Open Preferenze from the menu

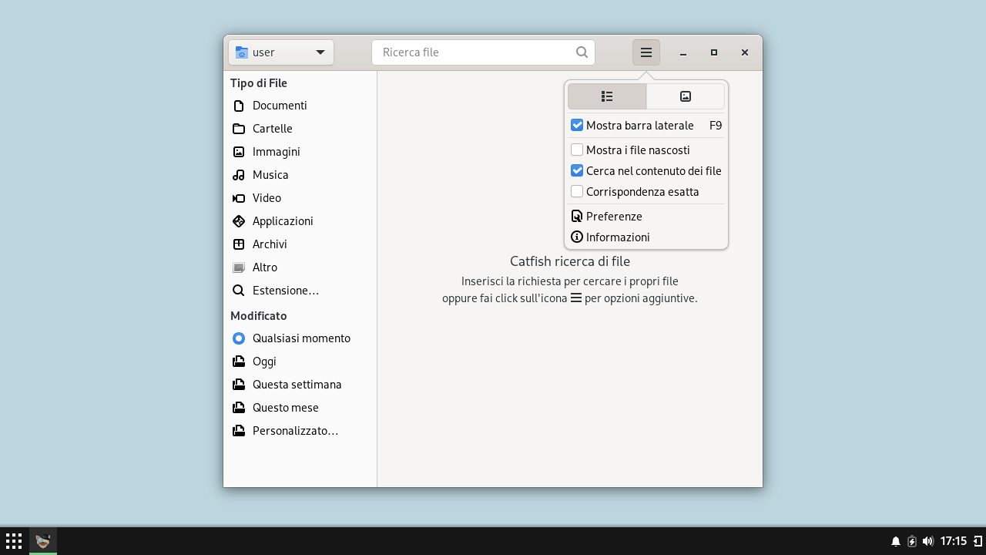pyautogui.click(x=613, y=217)
